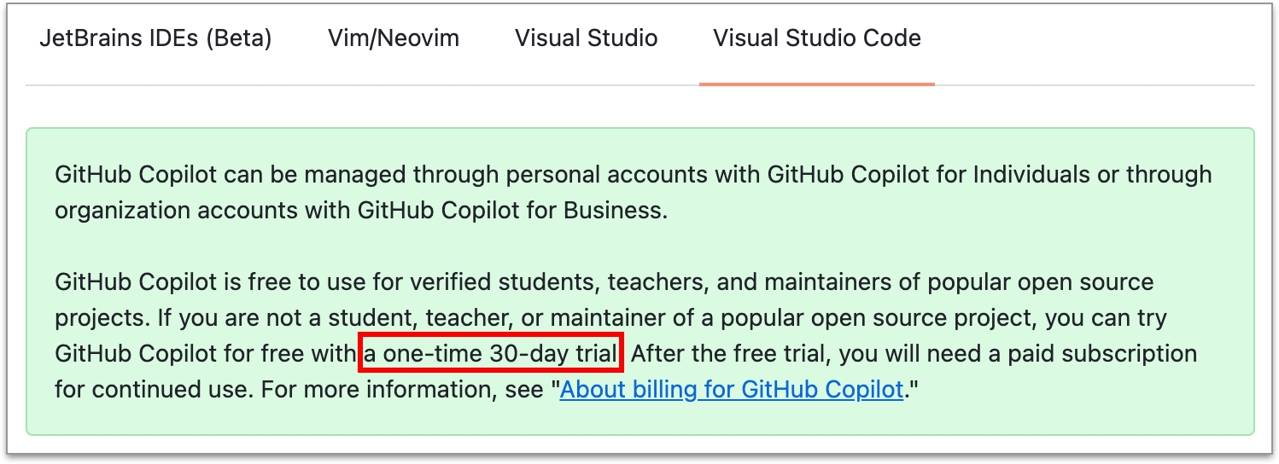Open the About billing for GitHub Copilot link
Image resolution: width=1279 pixels, height=464 pixels.
click(x=731, y=390)
